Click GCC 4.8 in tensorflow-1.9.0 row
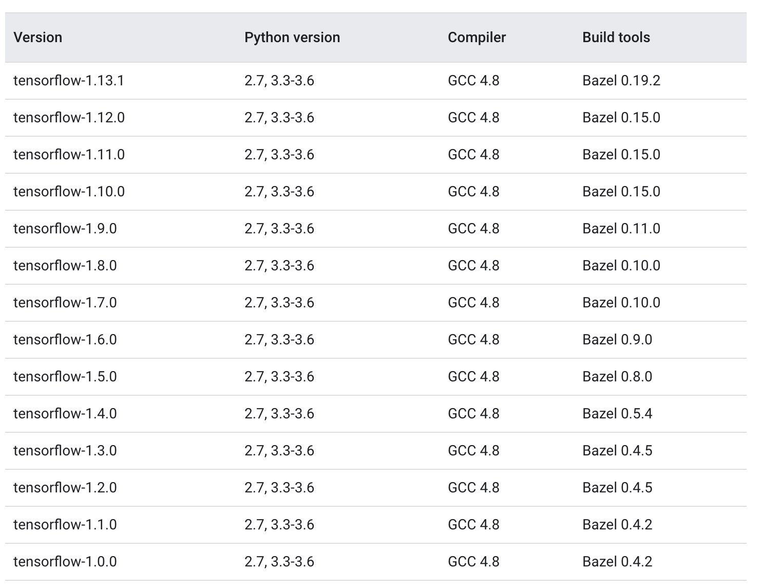This screenshot has width=760, height=588. (x=473, y=229)
